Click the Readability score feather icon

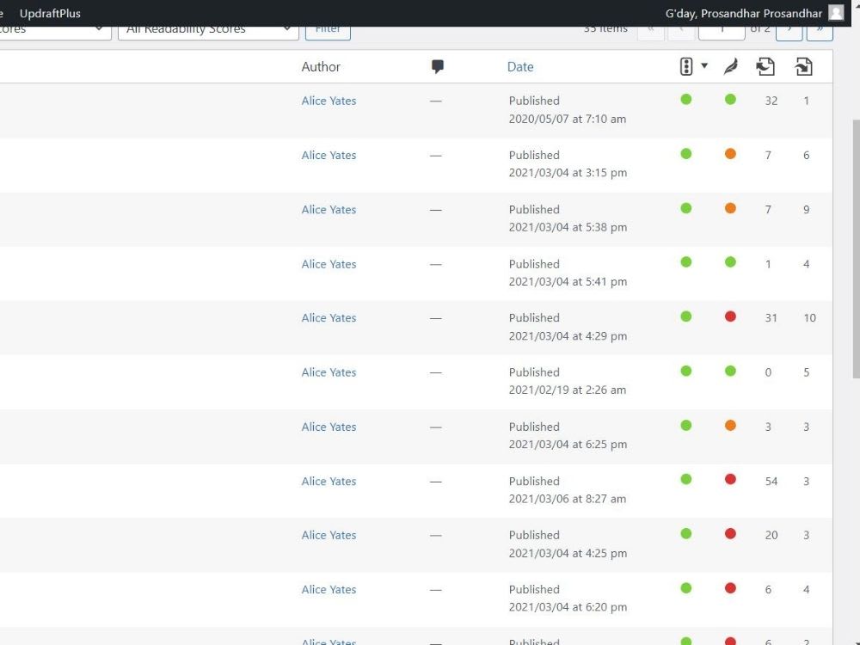point(730,66)
